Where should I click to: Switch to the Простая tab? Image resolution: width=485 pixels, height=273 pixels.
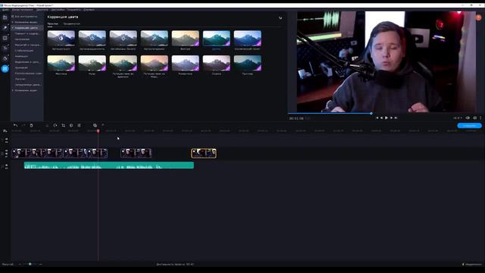53,24
